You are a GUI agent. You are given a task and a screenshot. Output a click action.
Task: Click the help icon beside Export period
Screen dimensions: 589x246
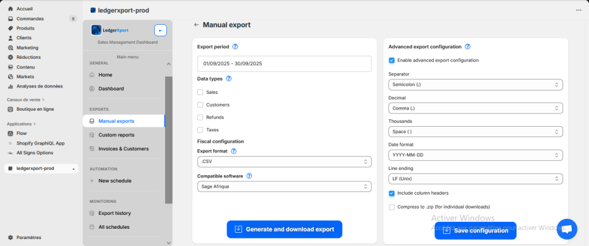point(235,47)
